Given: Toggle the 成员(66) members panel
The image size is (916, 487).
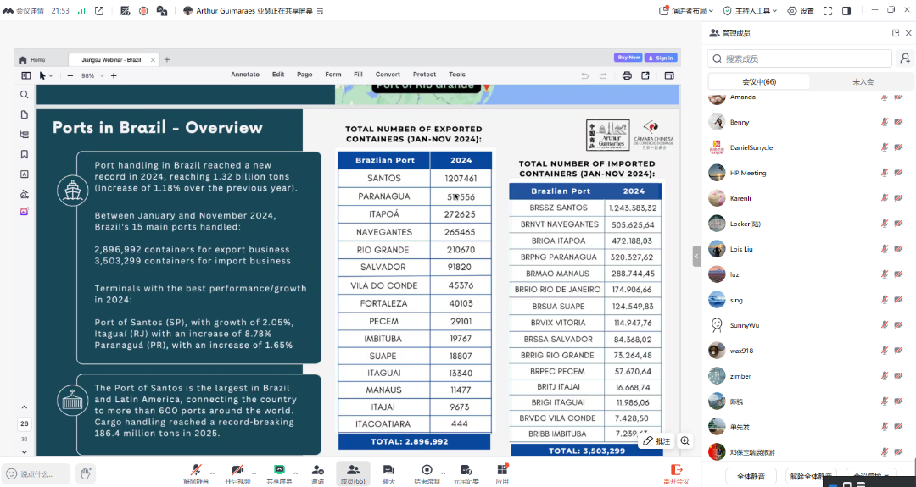Looking at the screenshot, I should 353,473.
